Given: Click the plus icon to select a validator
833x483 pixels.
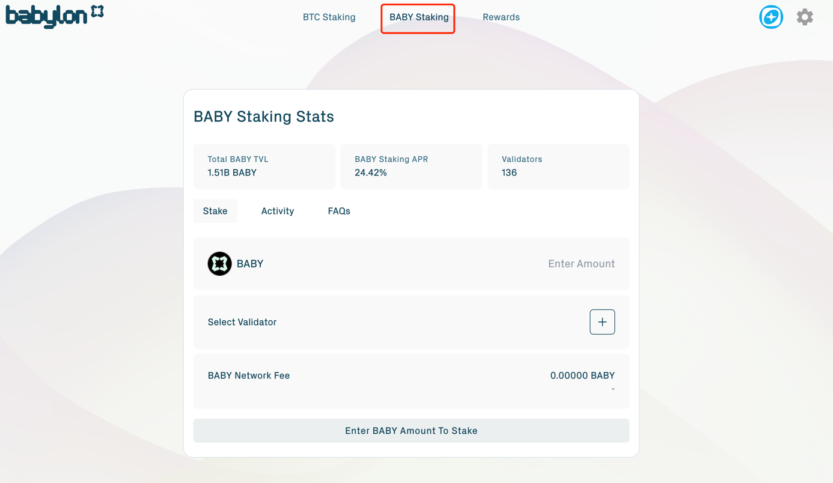Looking at the screenshot, I should pyautogui.click(x=602, y=322).
